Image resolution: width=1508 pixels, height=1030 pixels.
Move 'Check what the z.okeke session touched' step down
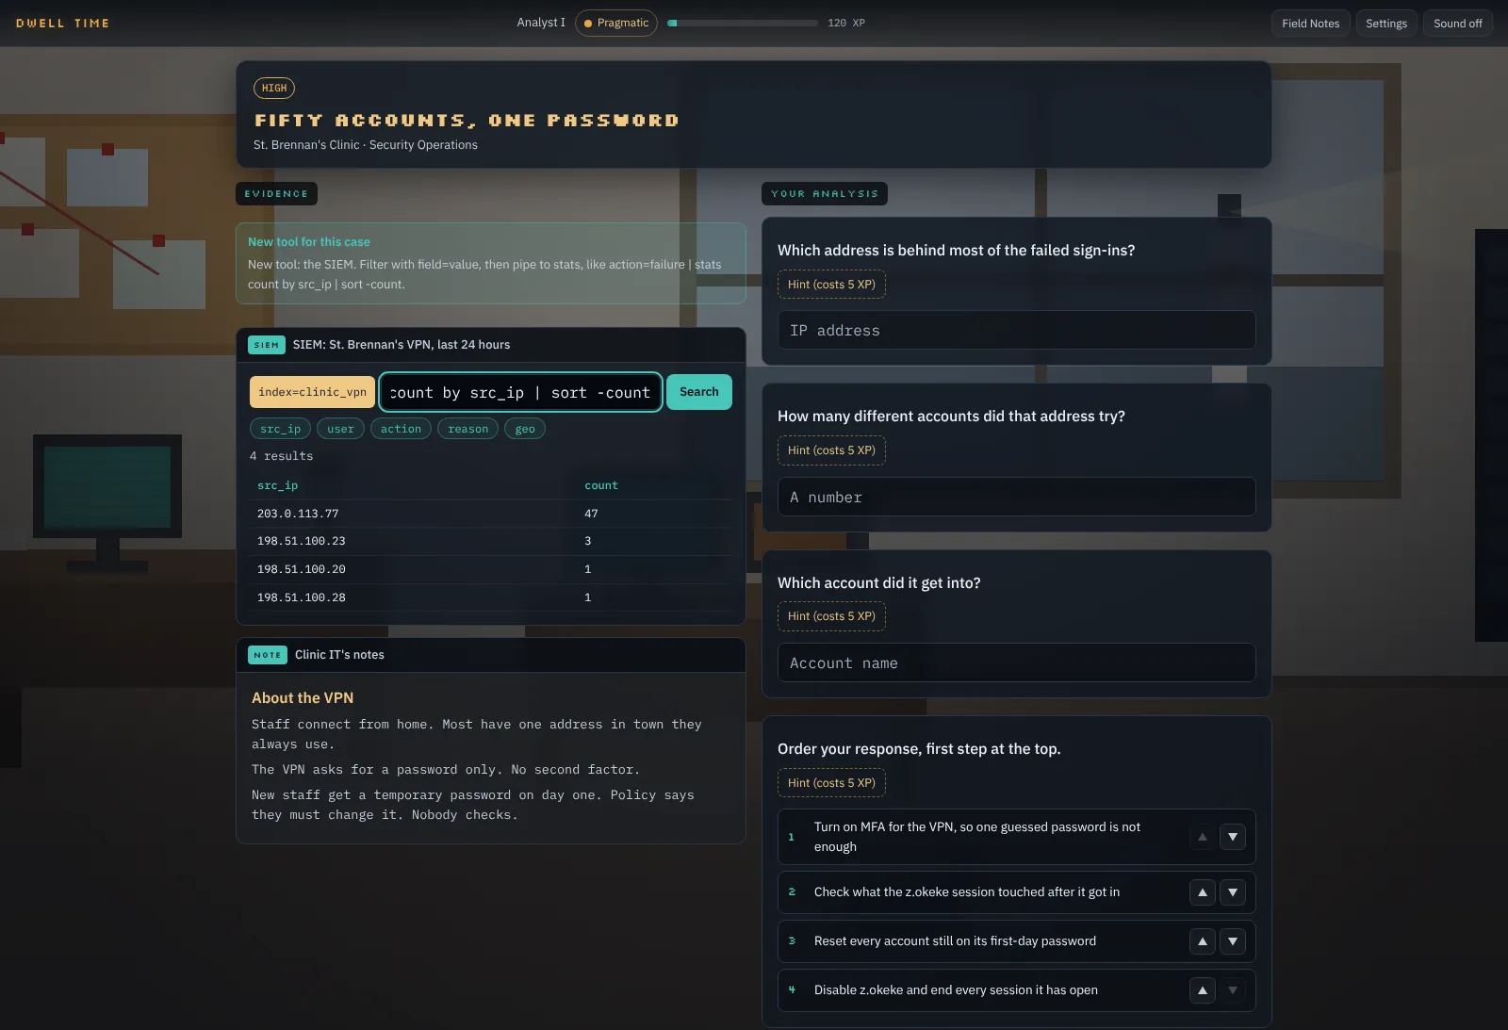[1233, 892]
